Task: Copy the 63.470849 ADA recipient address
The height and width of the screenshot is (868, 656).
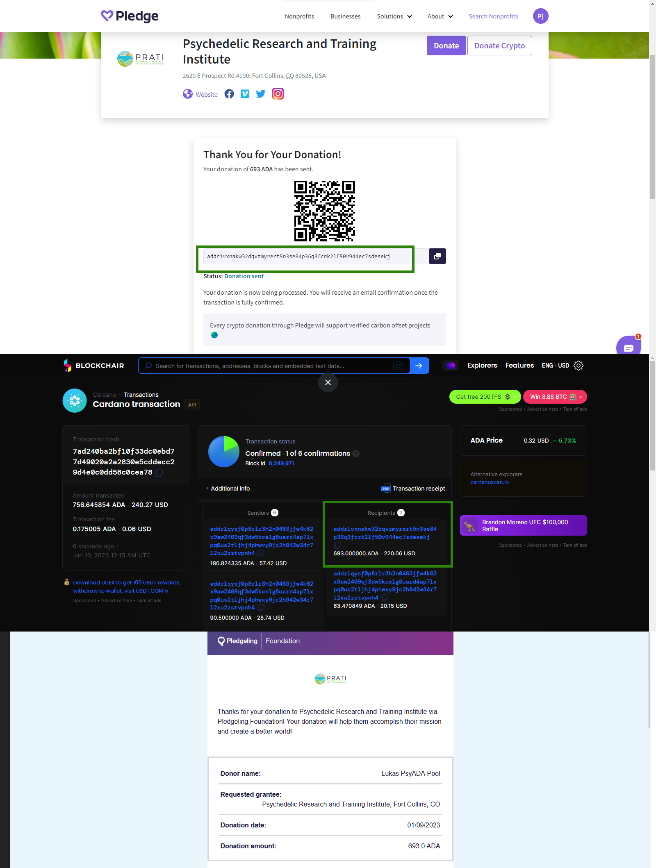Action: pyautogui.click(x=384, y=598)
